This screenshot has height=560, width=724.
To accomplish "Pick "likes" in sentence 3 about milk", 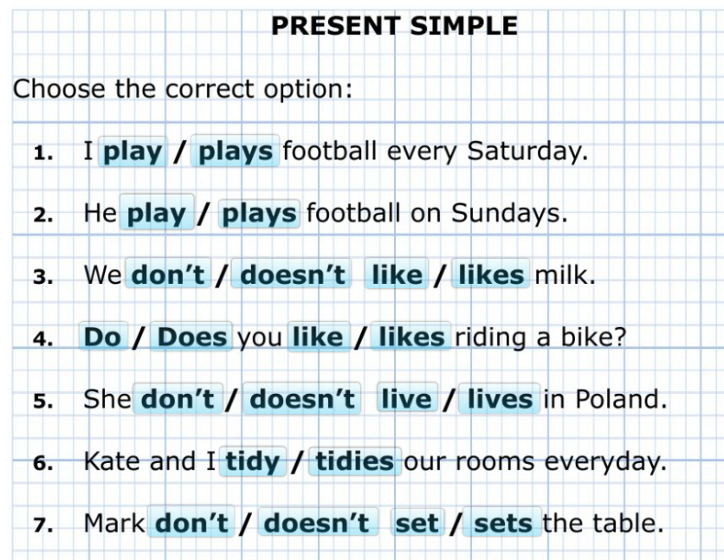I will [491, 275].
